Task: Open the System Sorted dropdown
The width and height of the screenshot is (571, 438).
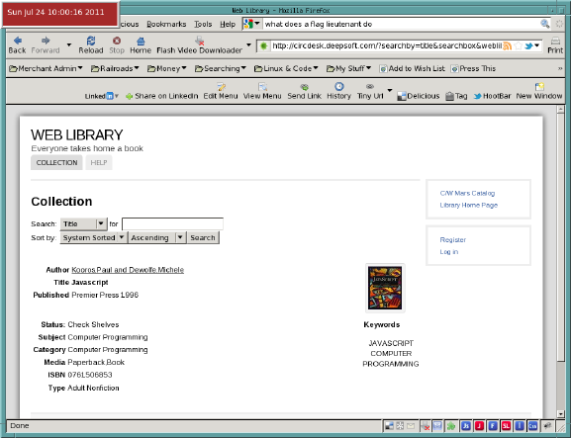Action: point(94,237)
